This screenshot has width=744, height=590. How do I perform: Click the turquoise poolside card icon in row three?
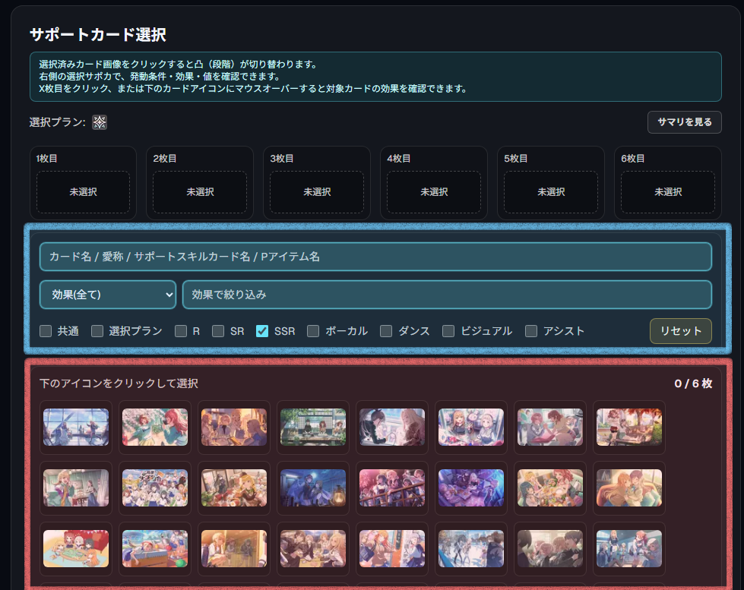pos(154,548)
